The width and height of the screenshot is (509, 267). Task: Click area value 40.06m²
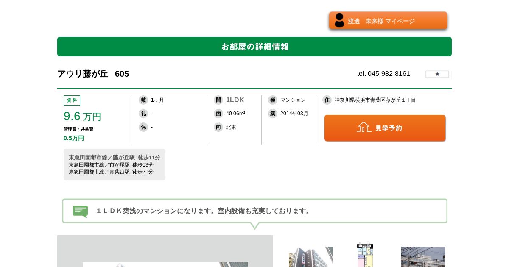pos(235,114)
